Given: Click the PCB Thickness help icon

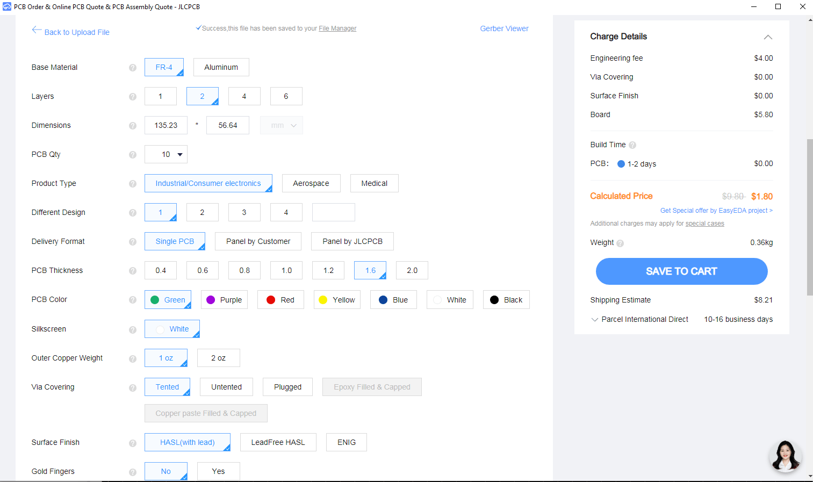Looking at the screenshot, I should [133, 271].
